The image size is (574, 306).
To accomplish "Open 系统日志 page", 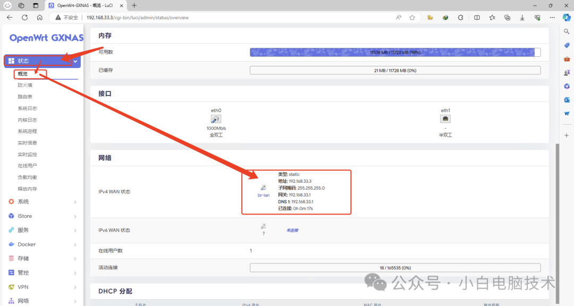I will click(28, 108).
